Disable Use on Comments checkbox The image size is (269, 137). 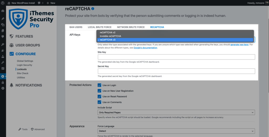pos(99,102)
